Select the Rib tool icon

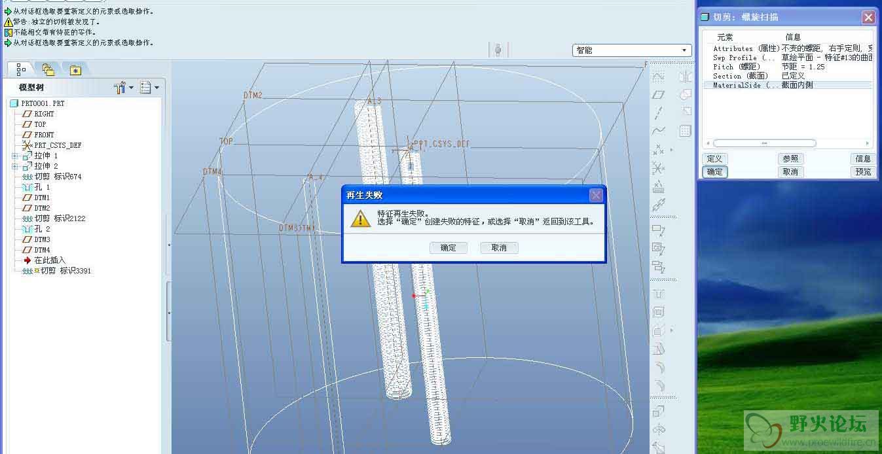[659, 331]
